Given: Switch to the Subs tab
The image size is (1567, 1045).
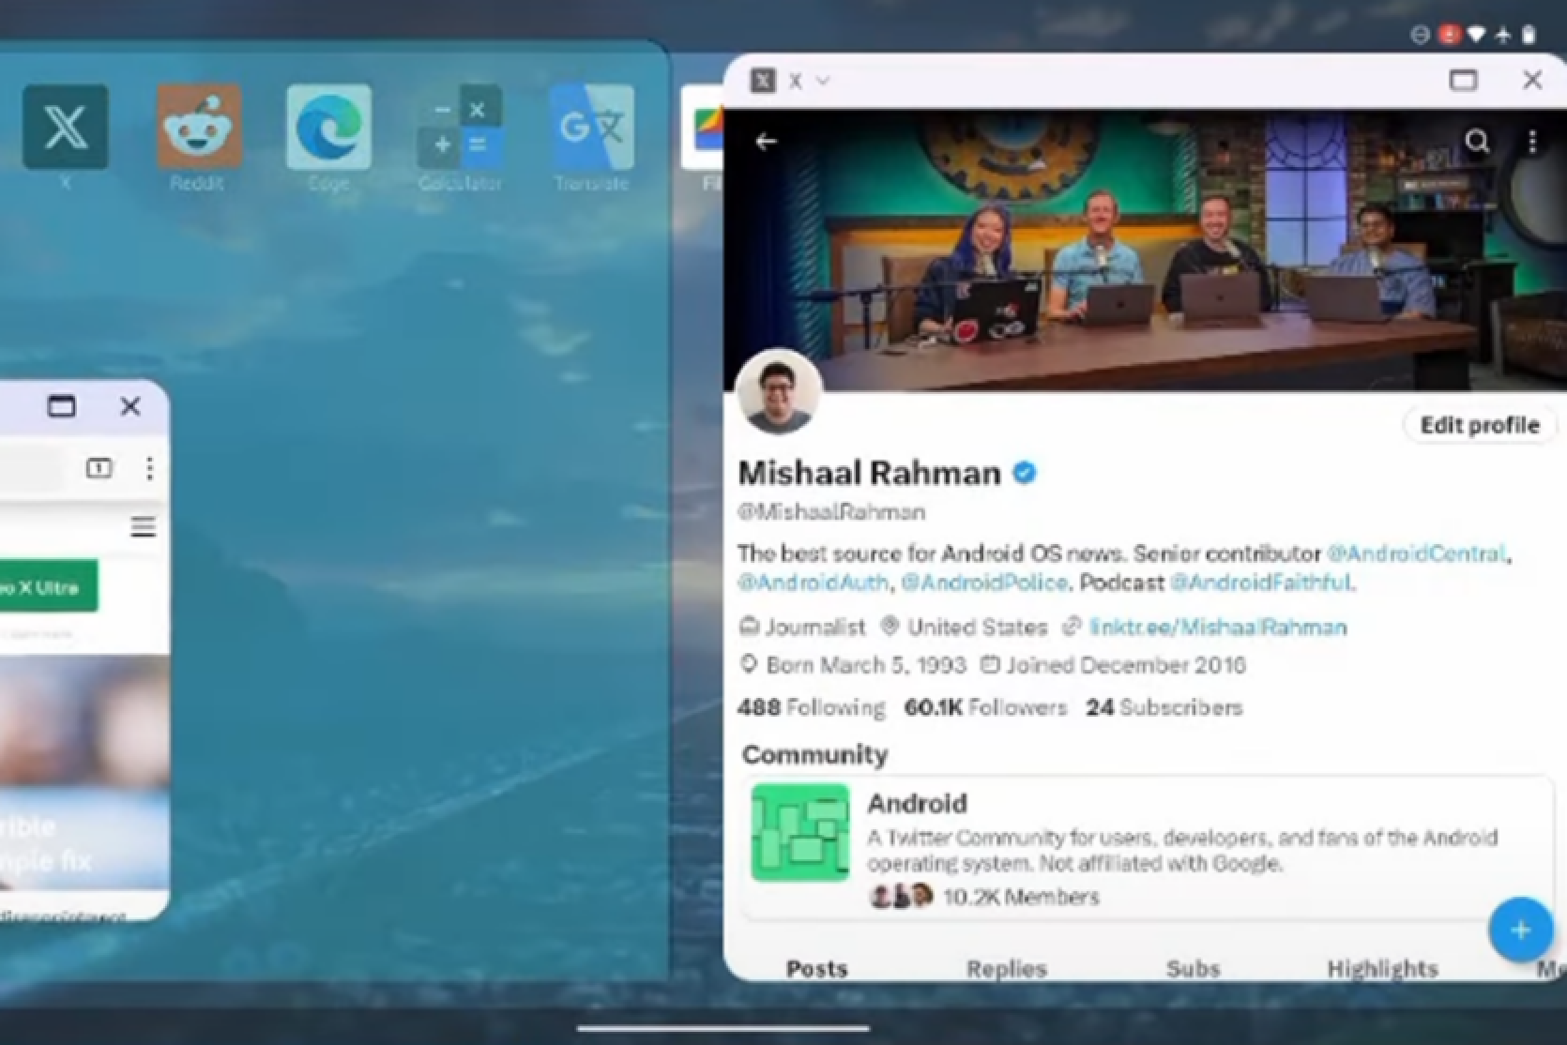Looking at the screenshot, I should pos(1193,968).
